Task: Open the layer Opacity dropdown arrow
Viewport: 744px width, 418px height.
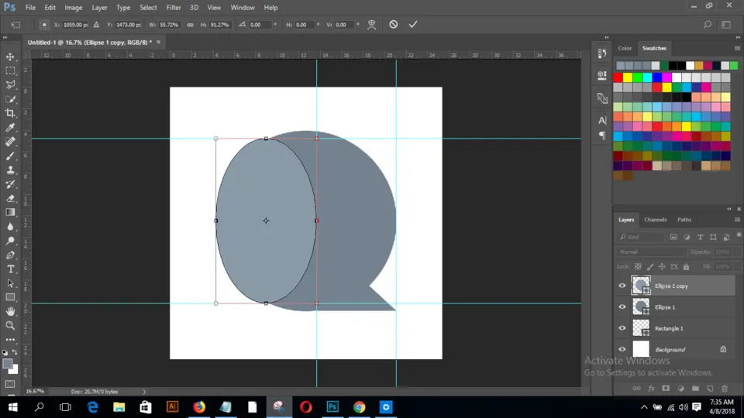Action: 737,252
